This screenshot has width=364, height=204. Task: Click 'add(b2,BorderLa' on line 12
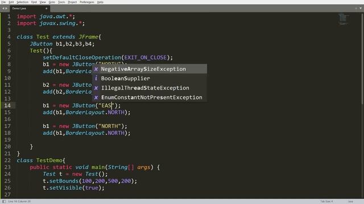67,92
